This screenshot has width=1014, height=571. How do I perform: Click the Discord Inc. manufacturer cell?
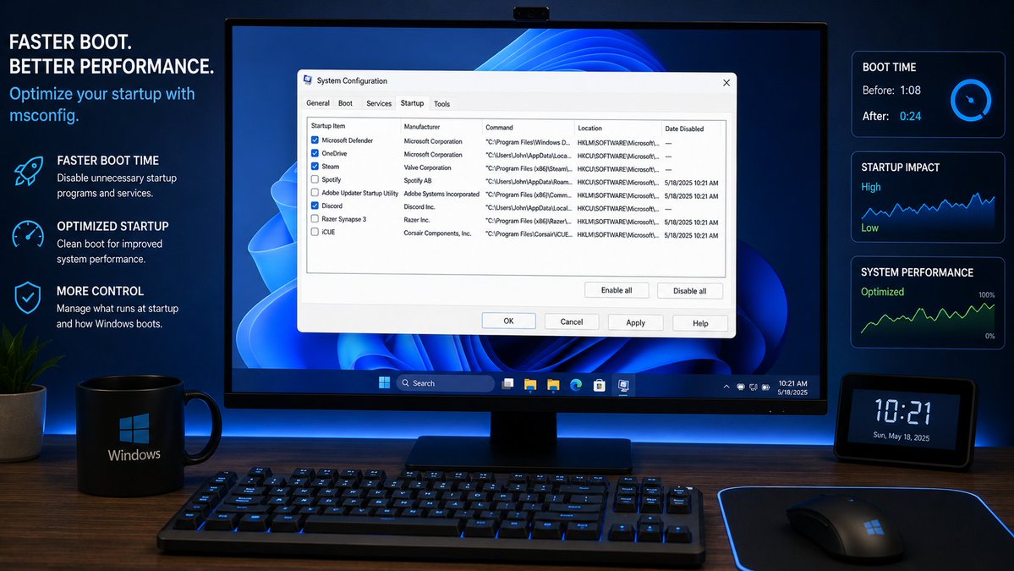419,207
